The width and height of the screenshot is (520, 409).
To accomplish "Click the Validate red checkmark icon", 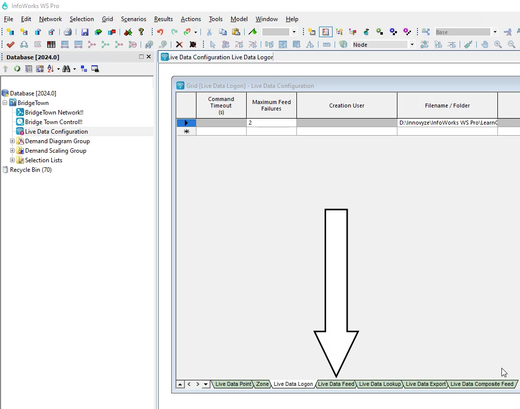I will click(x=10, y=44).
